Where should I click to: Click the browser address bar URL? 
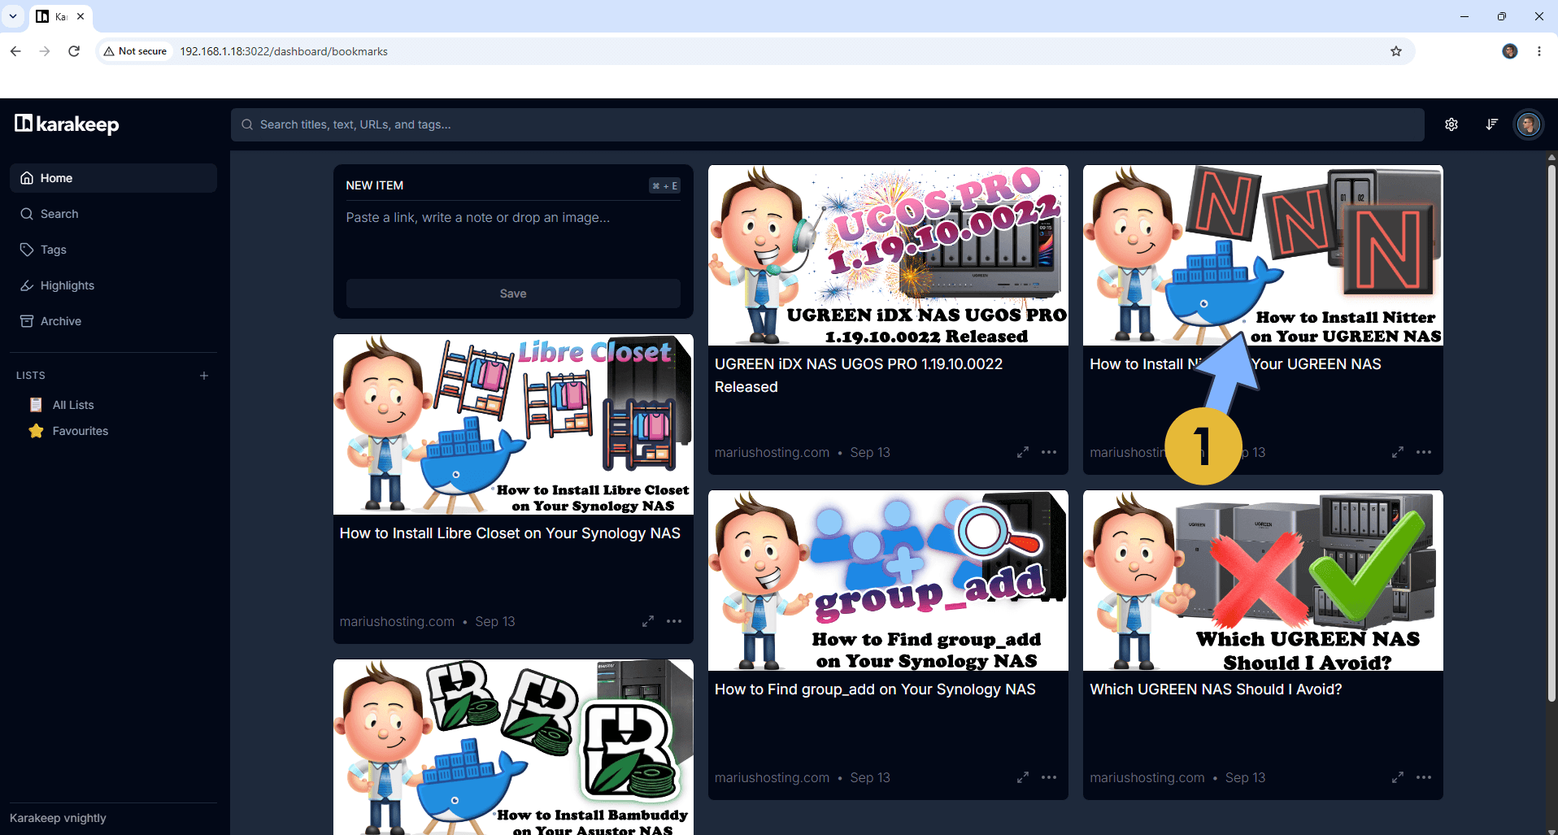284,51
